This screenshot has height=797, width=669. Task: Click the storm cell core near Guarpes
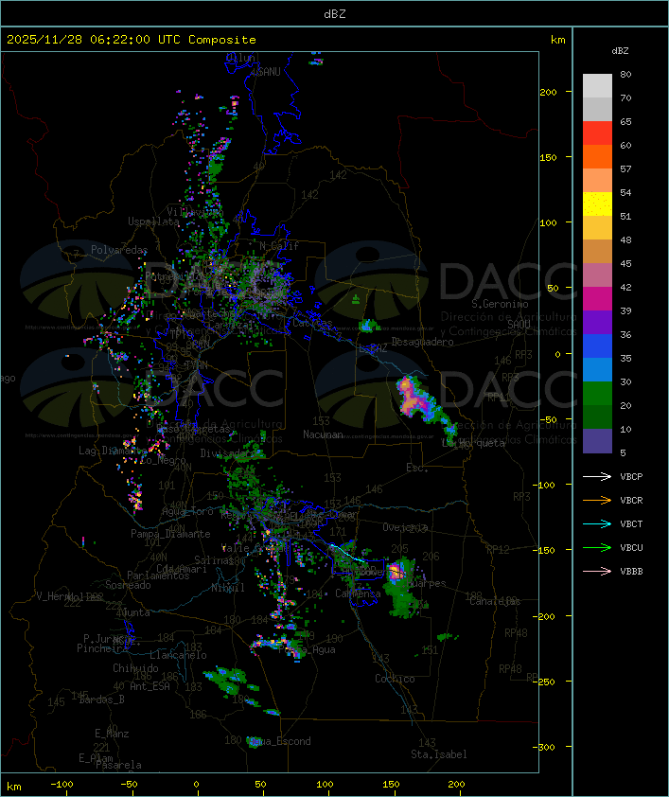[396, 572]
